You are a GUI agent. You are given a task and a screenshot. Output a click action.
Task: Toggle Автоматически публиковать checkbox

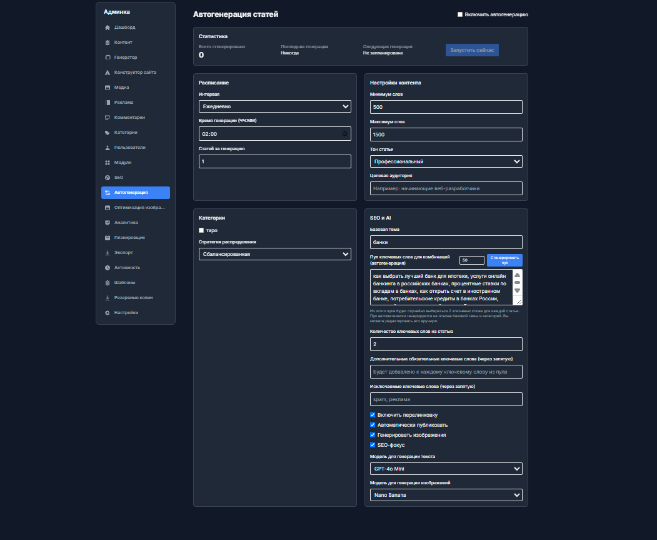click(x=373, y=425)
